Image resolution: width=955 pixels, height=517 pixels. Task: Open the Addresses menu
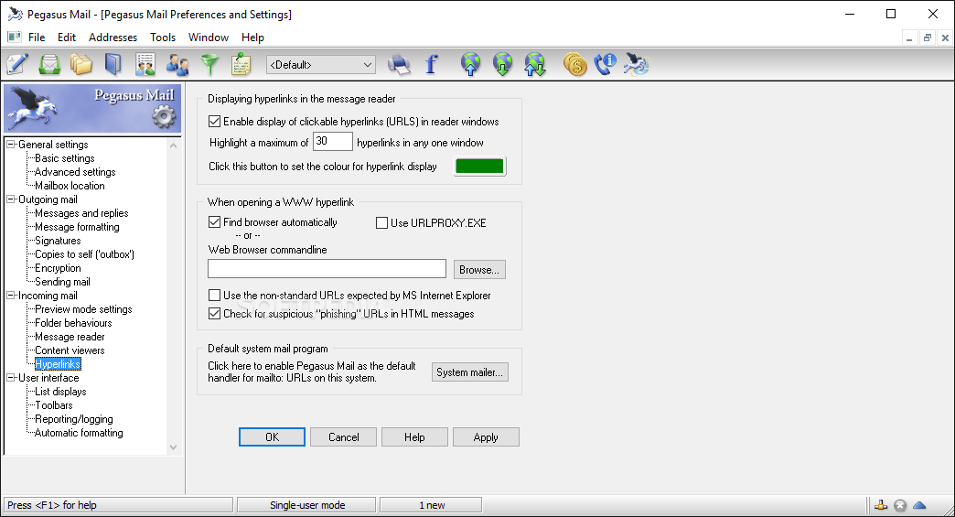click(x=113, y=38)
